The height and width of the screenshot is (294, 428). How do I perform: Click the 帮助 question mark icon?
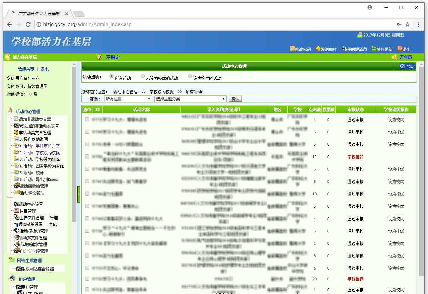[x=402, y=66]
